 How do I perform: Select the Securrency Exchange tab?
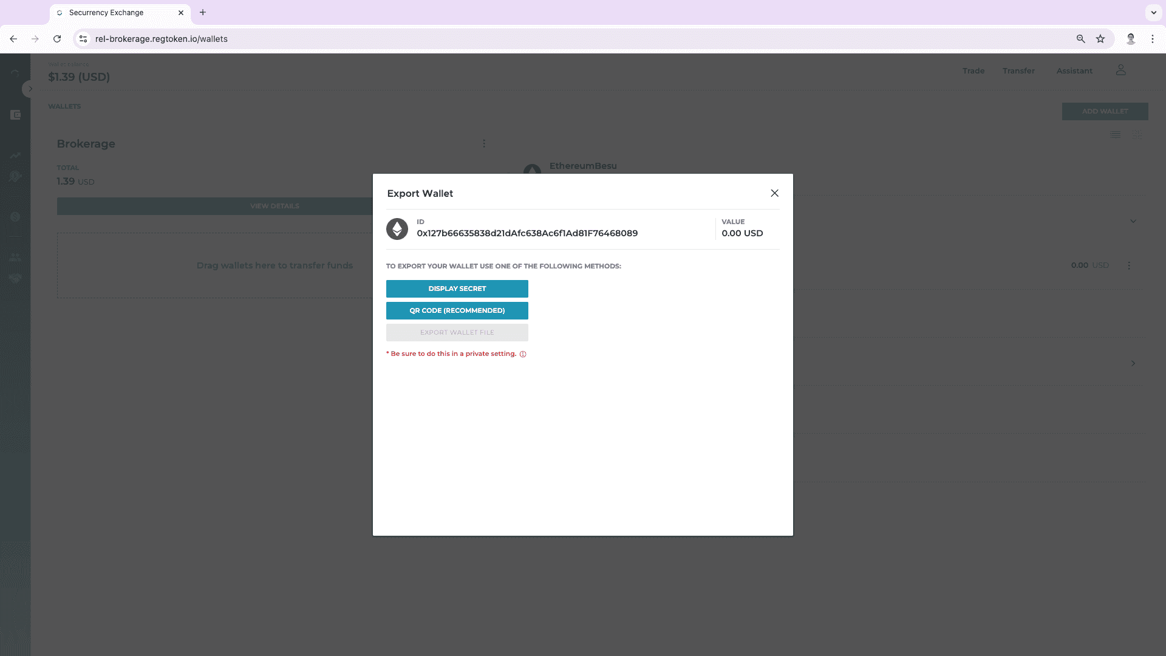(x=120, y=13)
